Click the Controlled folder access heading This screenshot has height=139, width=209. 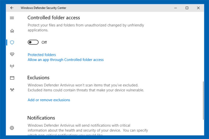(x=54, y=18)
